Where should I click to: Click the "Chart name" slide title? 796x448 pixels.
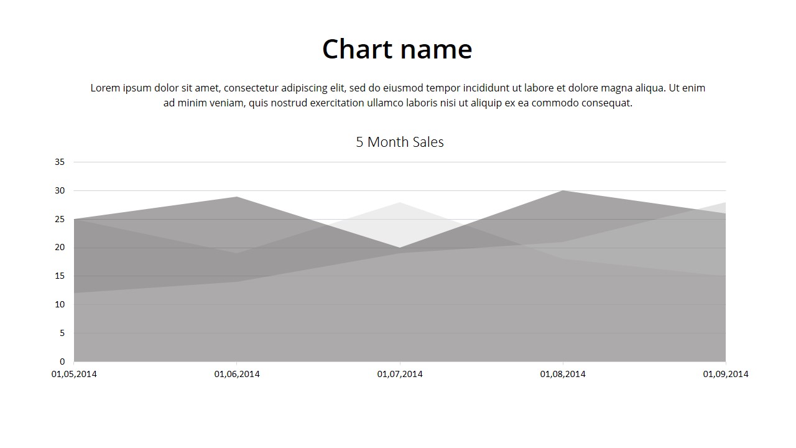click(x=397, y=49)
